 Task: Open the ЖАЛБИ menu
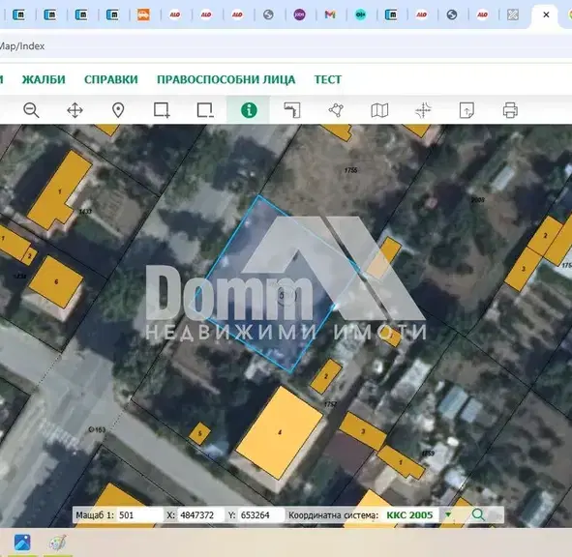pyautogui.click(x=44, y=79)
